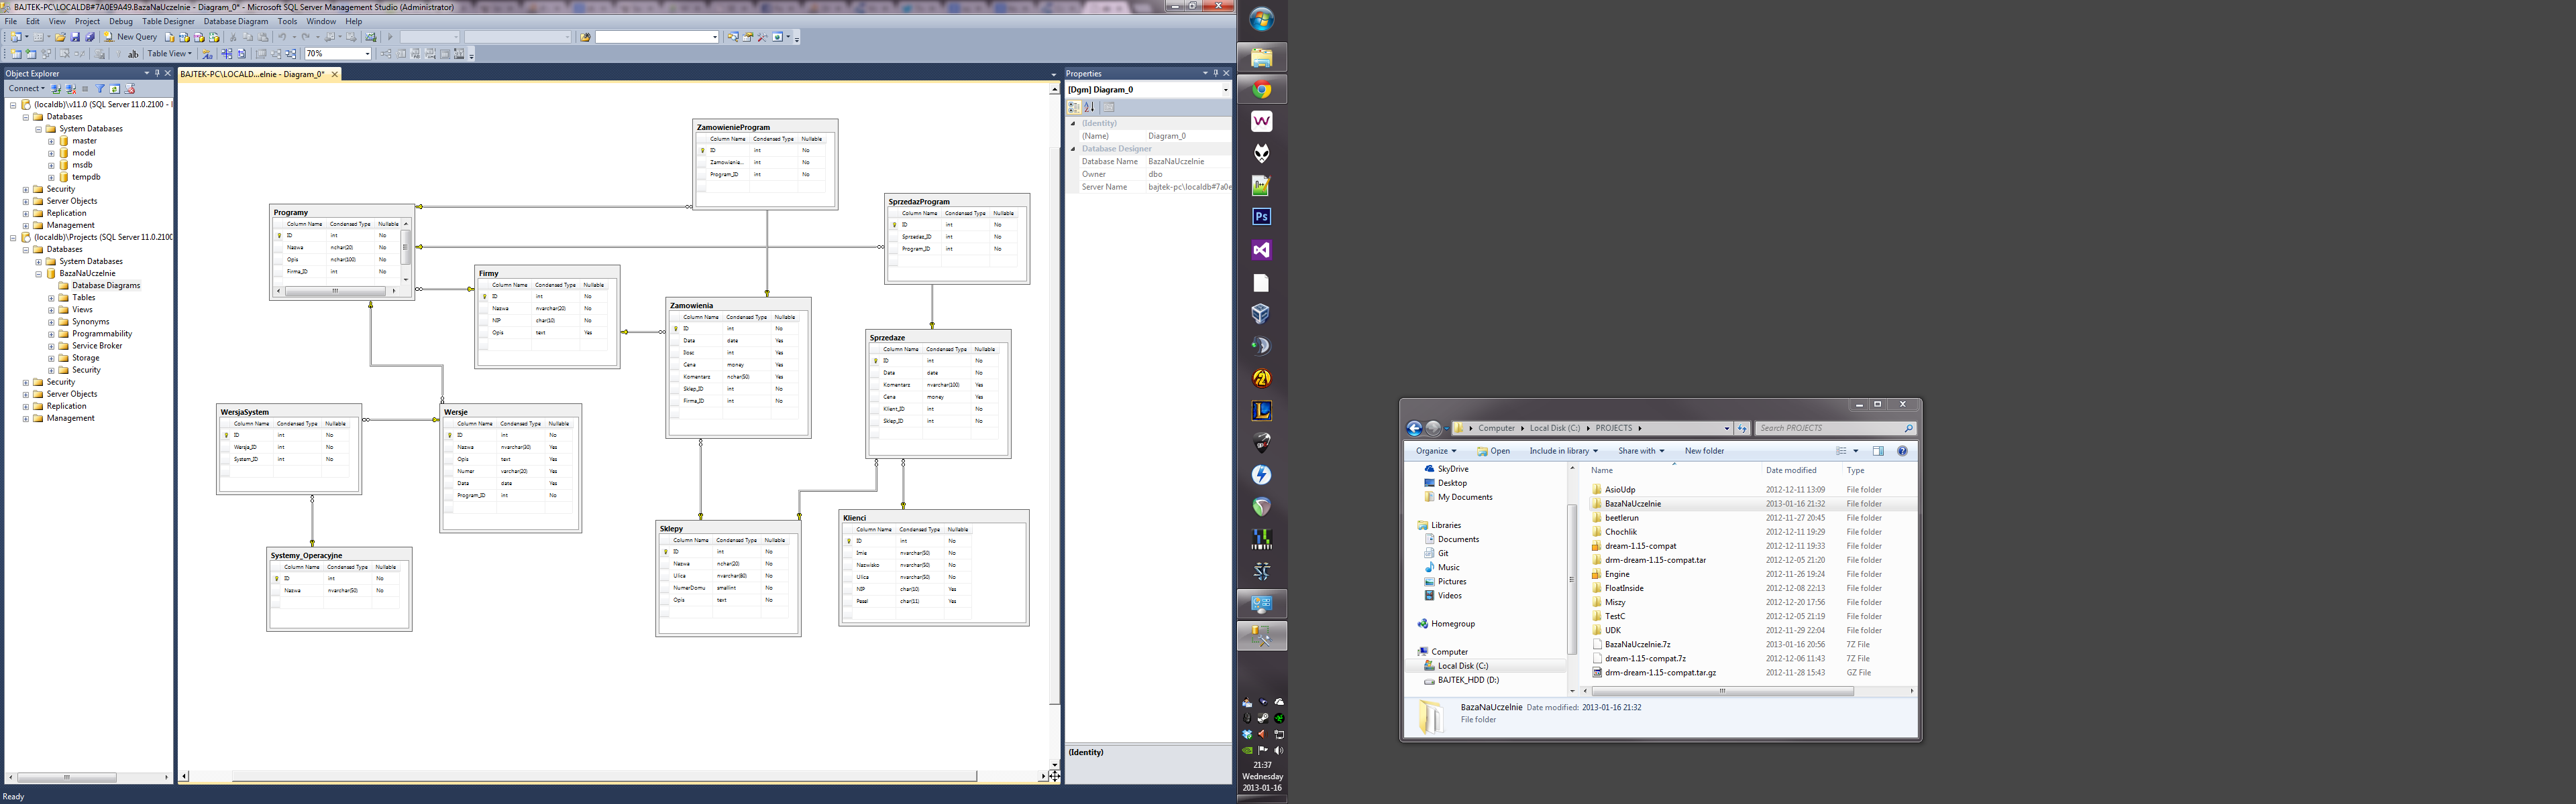
Task: Open the Tools menu
Action: click(x=287, y=21)
